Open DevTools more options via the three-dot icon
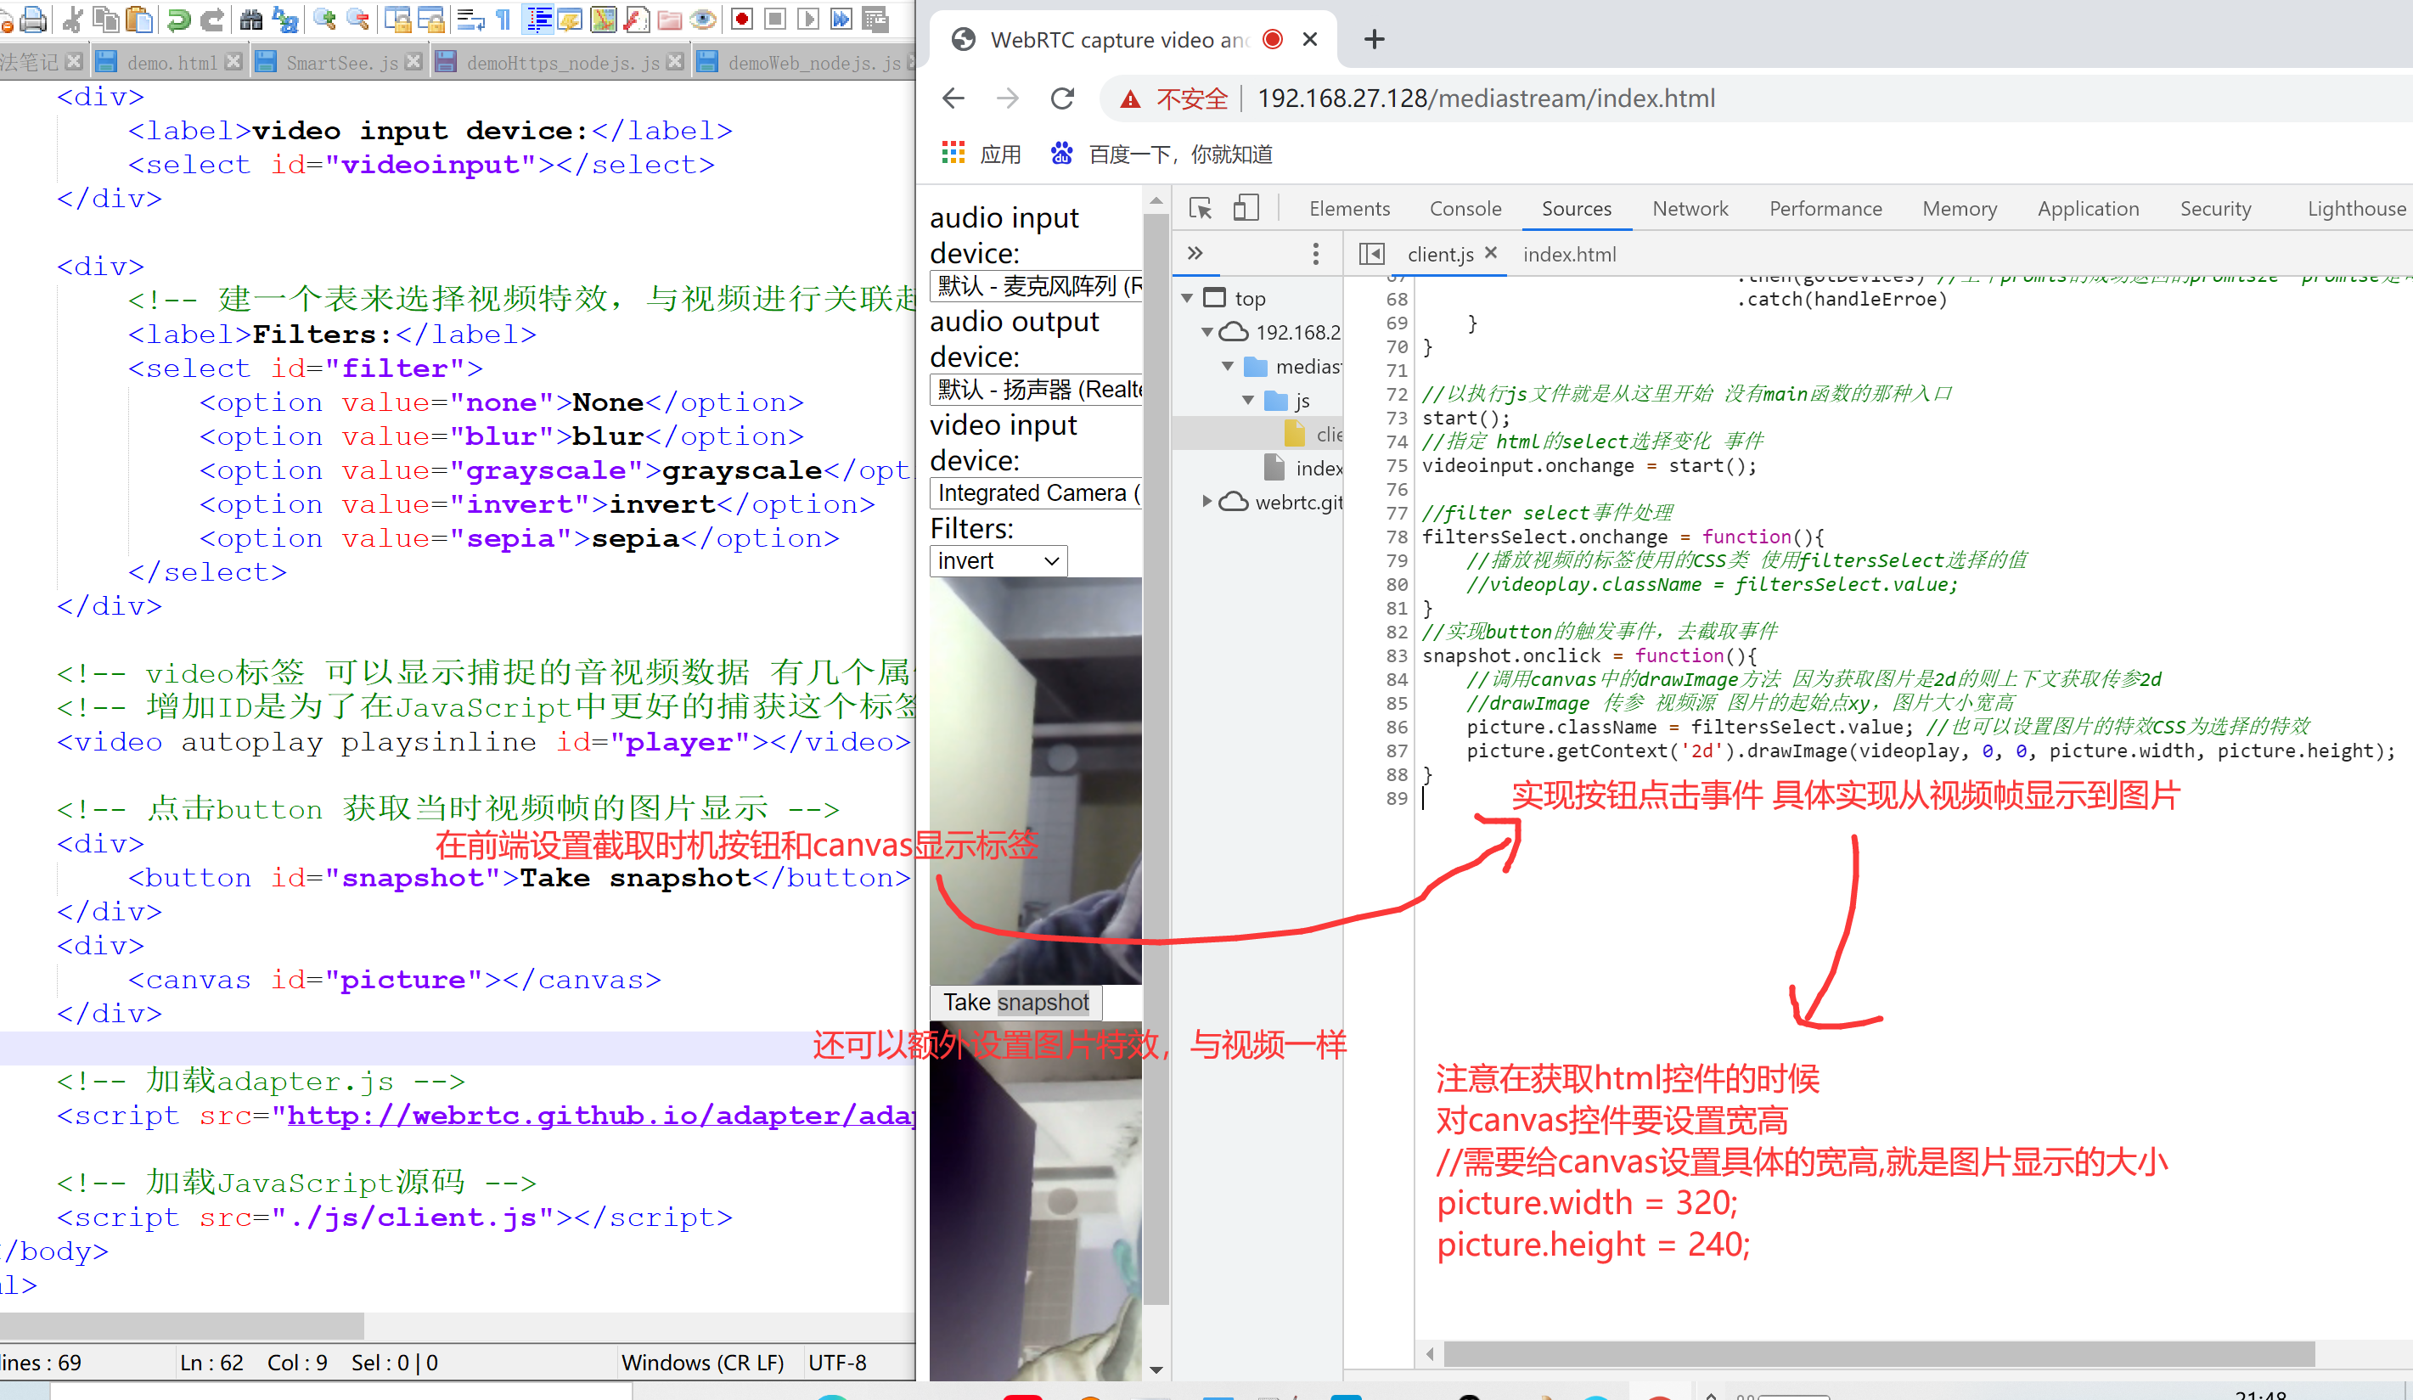Image resolution: width=2413 pixels, height=1400 pixels. tap(1317, 253)
